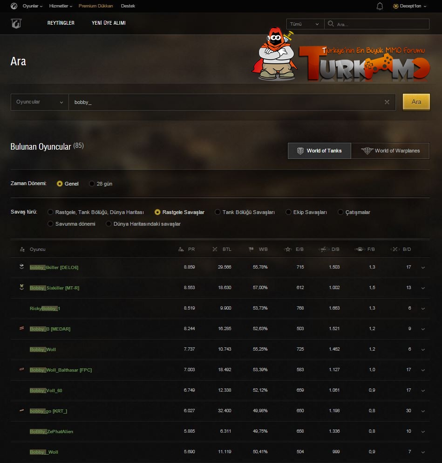
Task: Open the Oyunlar dropdown menu
Action: pyautogui.click(x=33, y=6)
